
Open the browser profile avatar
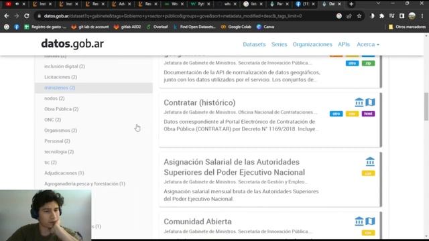[412, 16]
